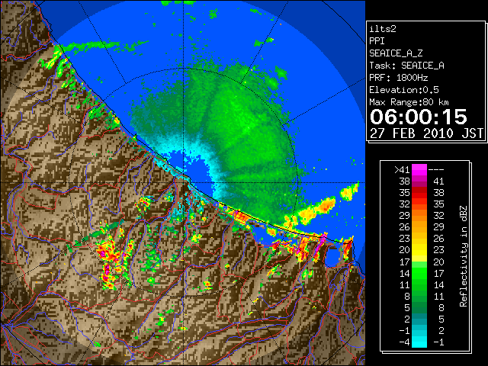Select the 'PPI' scan type text
The height and width of the screenshot is (366, 488).
[x=377, y=41]
